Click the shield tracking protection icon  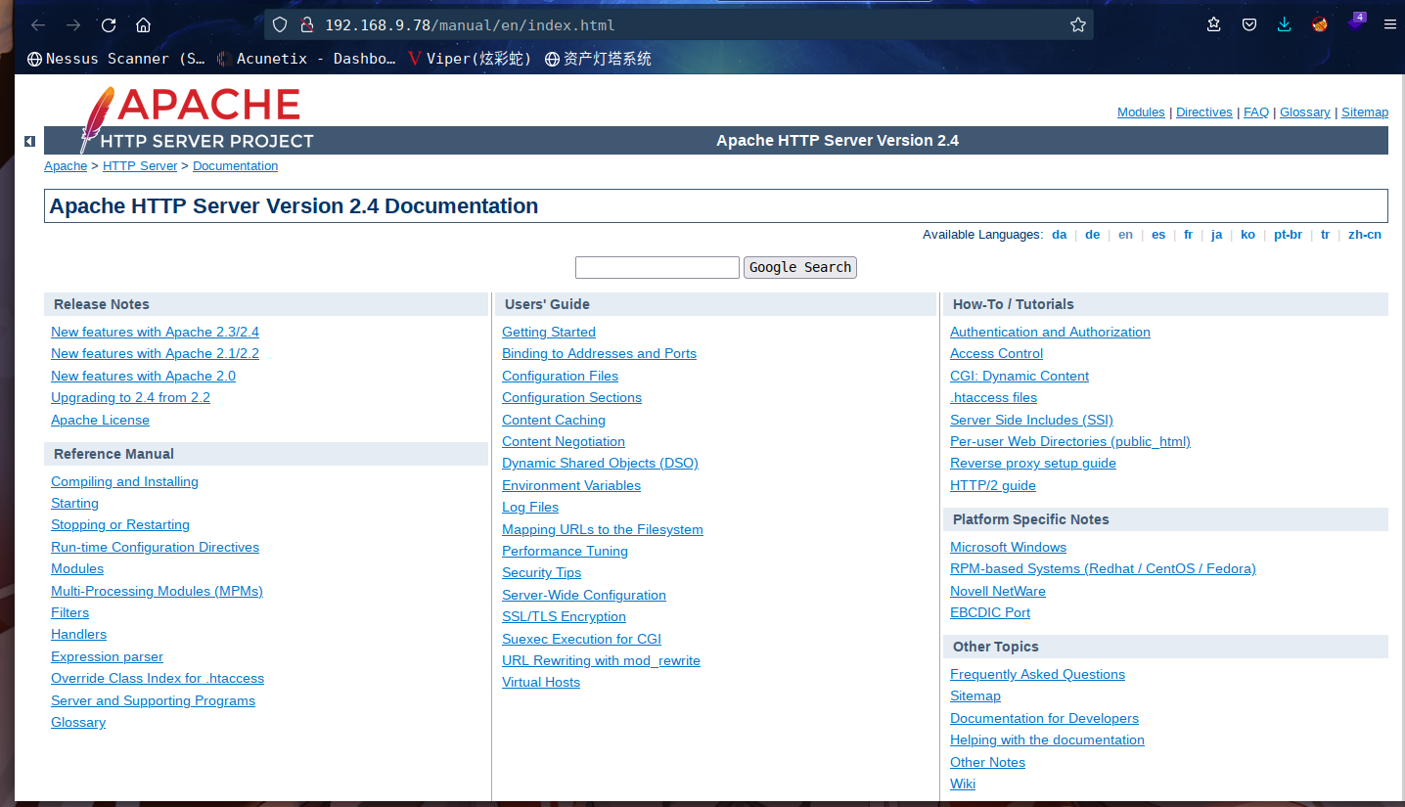pos(280,24)
